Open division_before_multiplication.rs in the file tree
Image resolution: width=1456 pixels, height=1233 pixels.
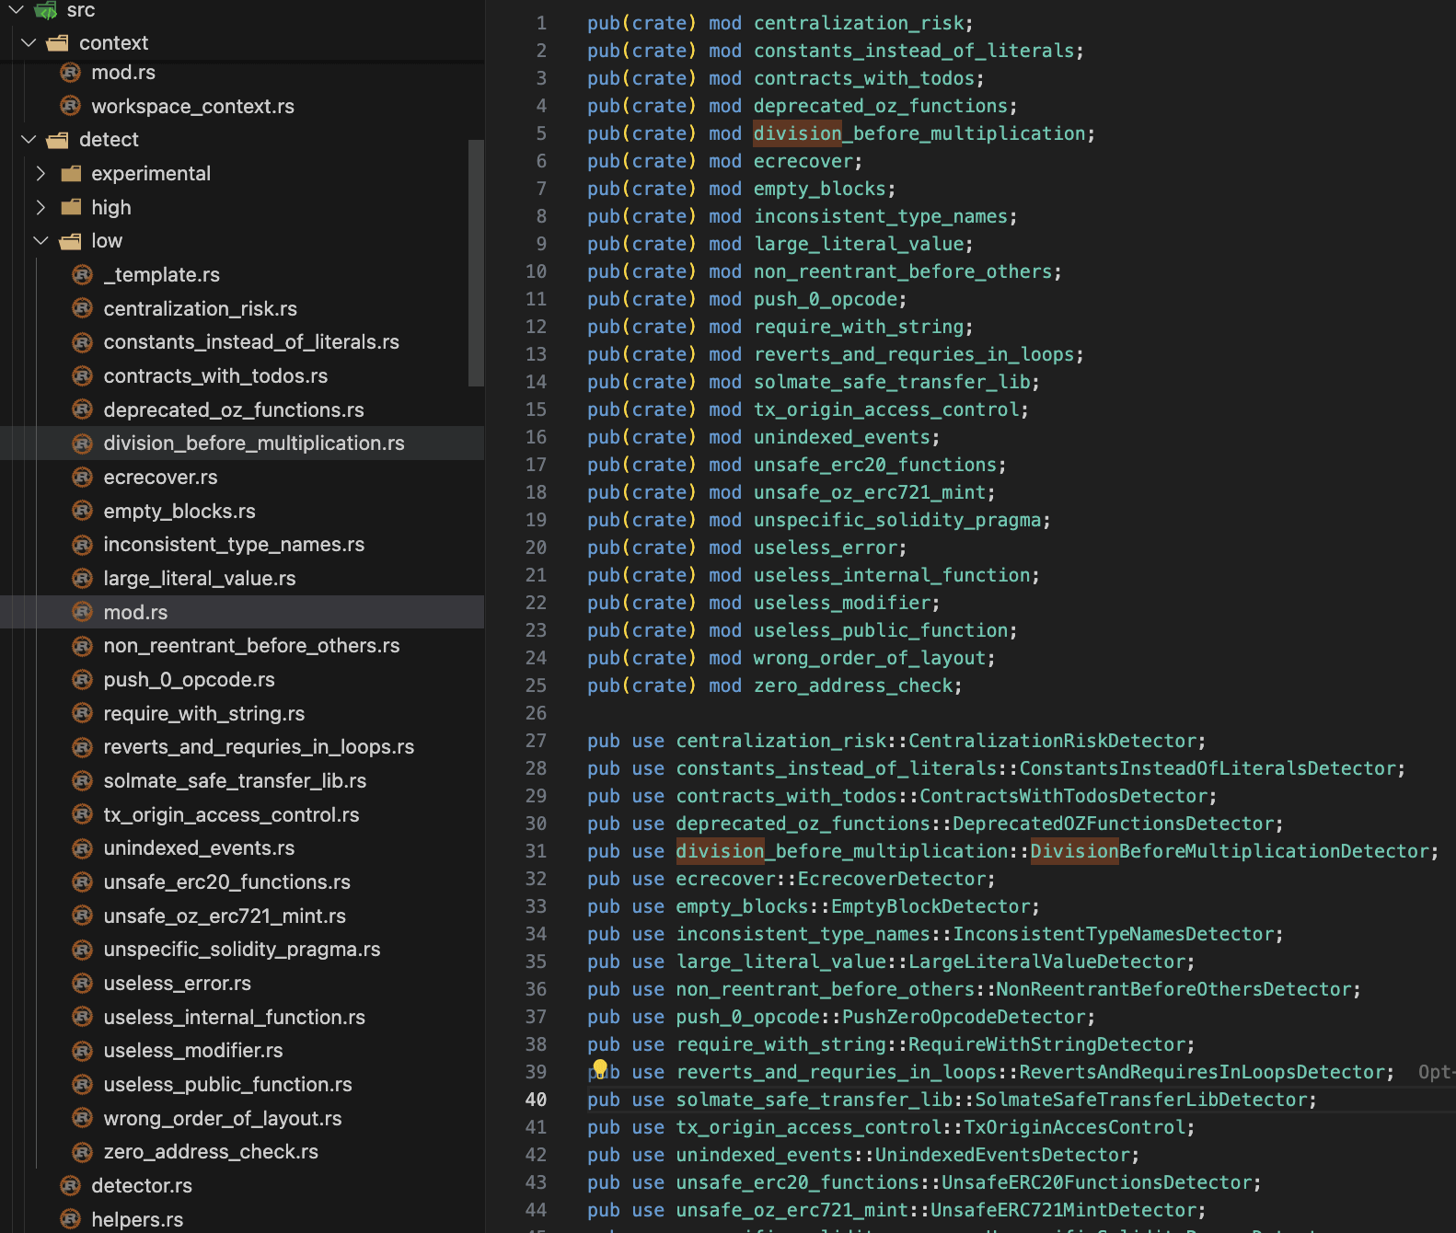pos(253,444)
